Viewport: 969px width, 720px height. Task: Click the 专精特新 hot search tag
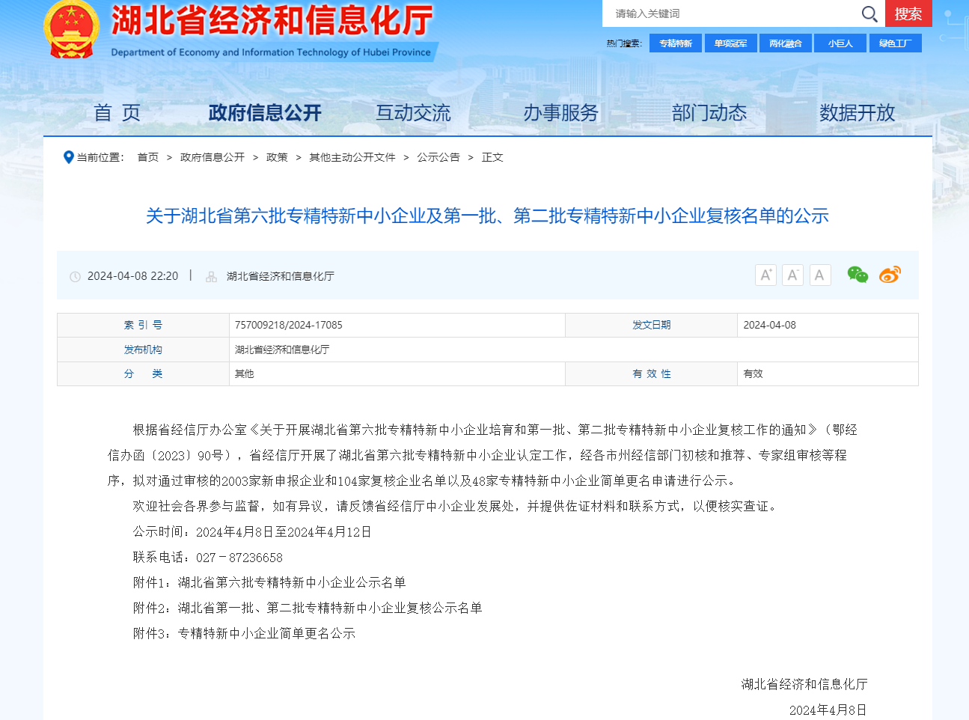[676, 43]
